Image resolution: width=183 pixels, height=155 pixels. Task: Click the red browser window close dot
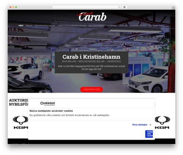point(11,7)
